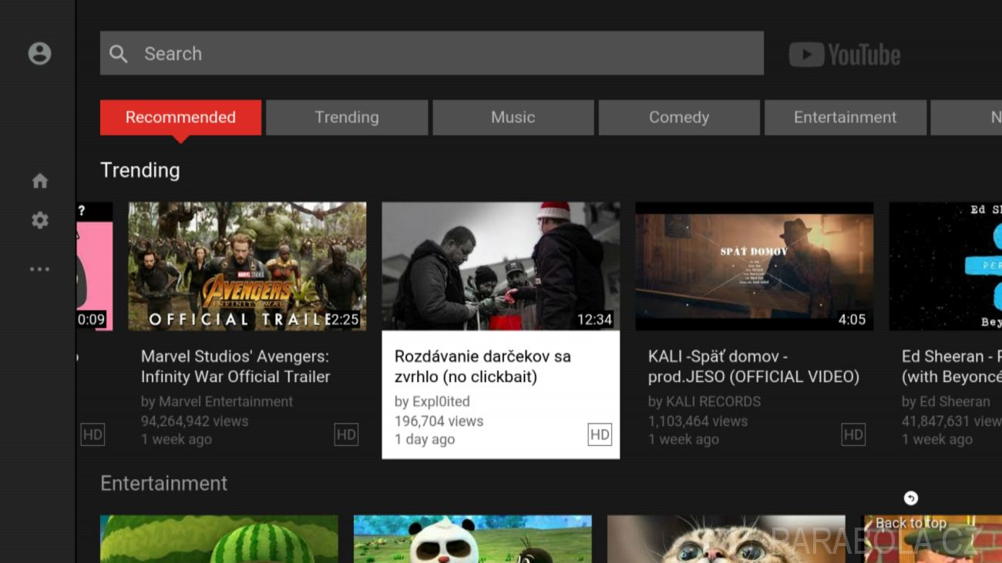Click title Marvel Studios' Avengers: Infinity War
Image resolution: width=1002 pixels, height=563 pixels.
pos(236,367)
